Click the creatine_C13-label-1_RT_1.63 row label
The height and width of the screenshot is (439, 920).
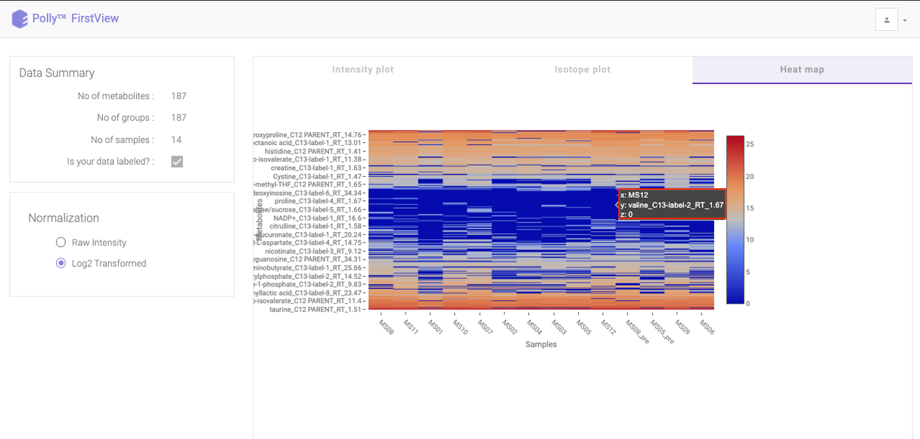pos(316,168)
